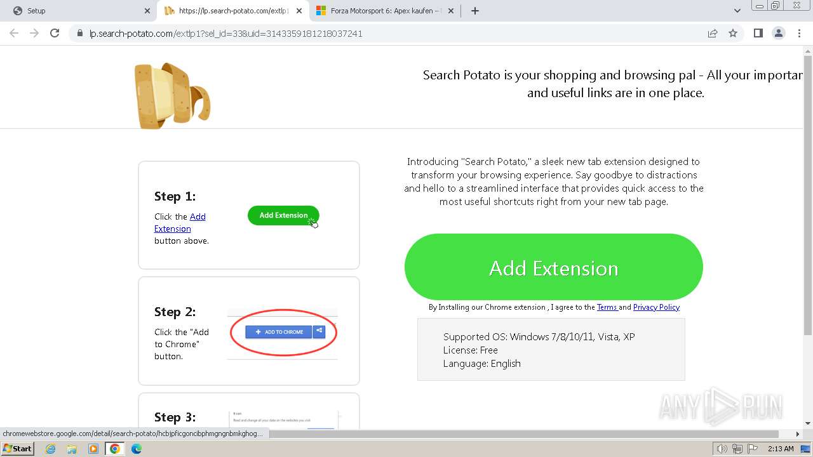Image resolution: width=813 pixels, height=457 pixels.
Task: Click the browser forward arrow
Action: (34, 33)
